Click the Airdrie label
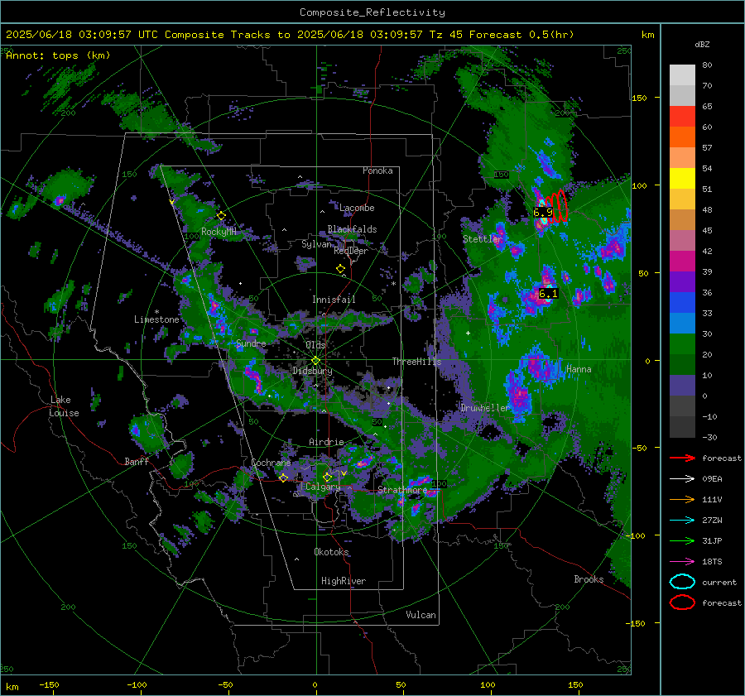The image size is (745, 696). click(326, 442)
